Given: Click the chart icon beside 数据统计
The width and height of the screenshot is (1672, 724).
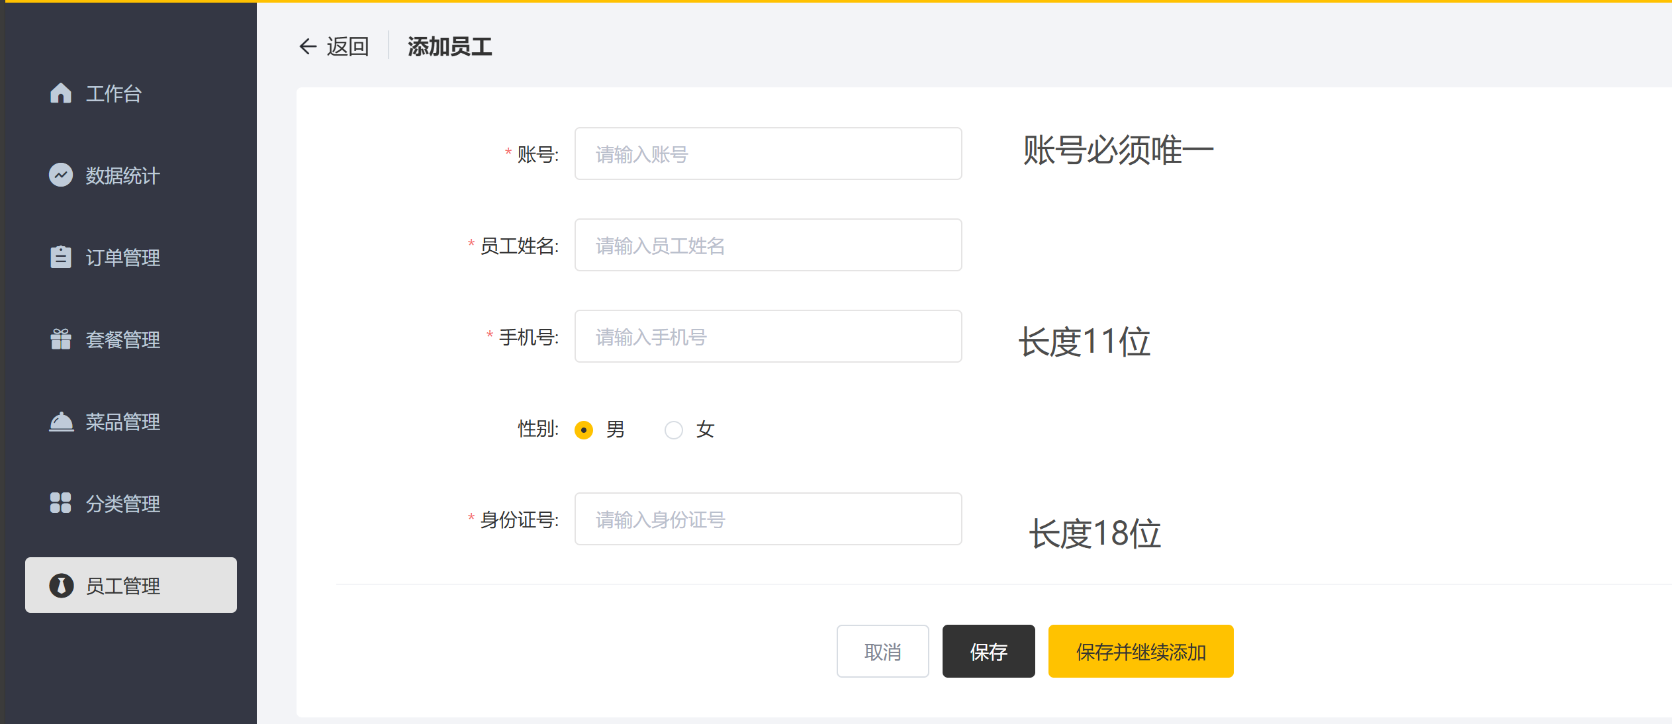Looking at the screenshot, I should (x=60, y=175).
